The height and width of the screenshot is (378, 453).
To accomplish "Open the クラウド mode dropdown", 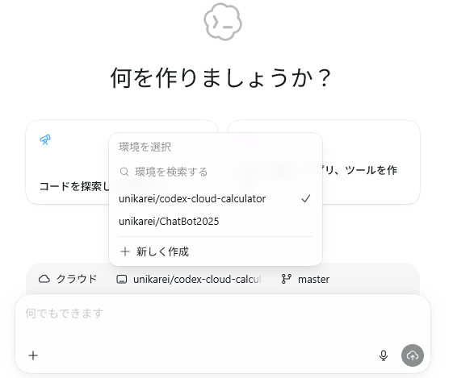I will click(x=68, y=279).
